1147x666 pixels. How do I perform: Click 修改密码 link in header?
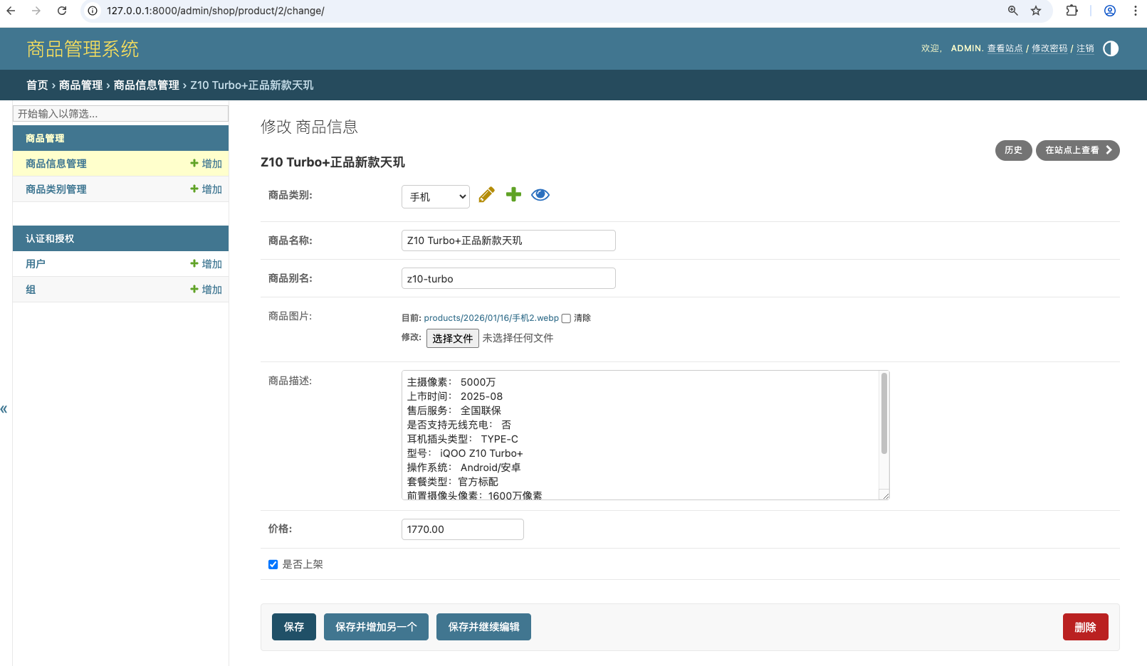[x=1049, y=48]
